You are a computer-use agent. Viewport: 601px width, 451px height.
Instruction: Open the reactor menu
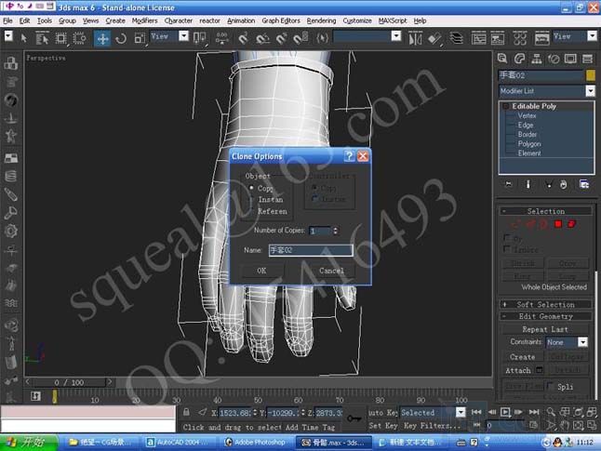pyautogui.click(x=209, y=20)
